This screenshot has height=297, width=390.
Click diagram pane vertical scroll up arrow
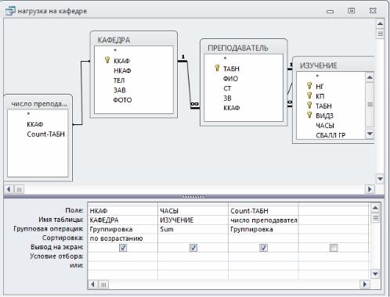pos(381,24)
